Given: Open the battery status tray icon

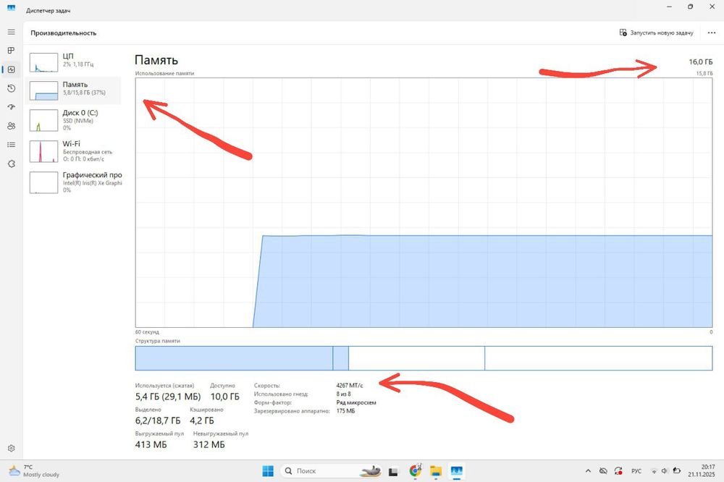Looking at the screenshot, I should tap(676, 471).
